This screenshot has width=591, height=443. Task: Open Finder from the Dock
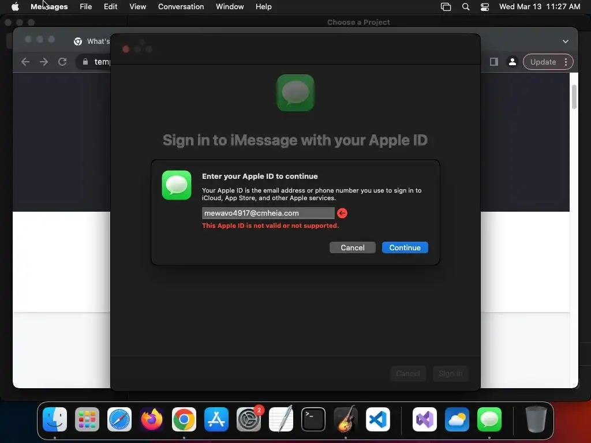tap(55, 419)
